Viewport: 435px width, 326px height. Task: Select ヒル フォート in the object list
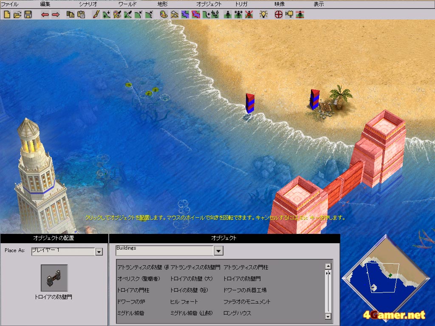[184, 302]
